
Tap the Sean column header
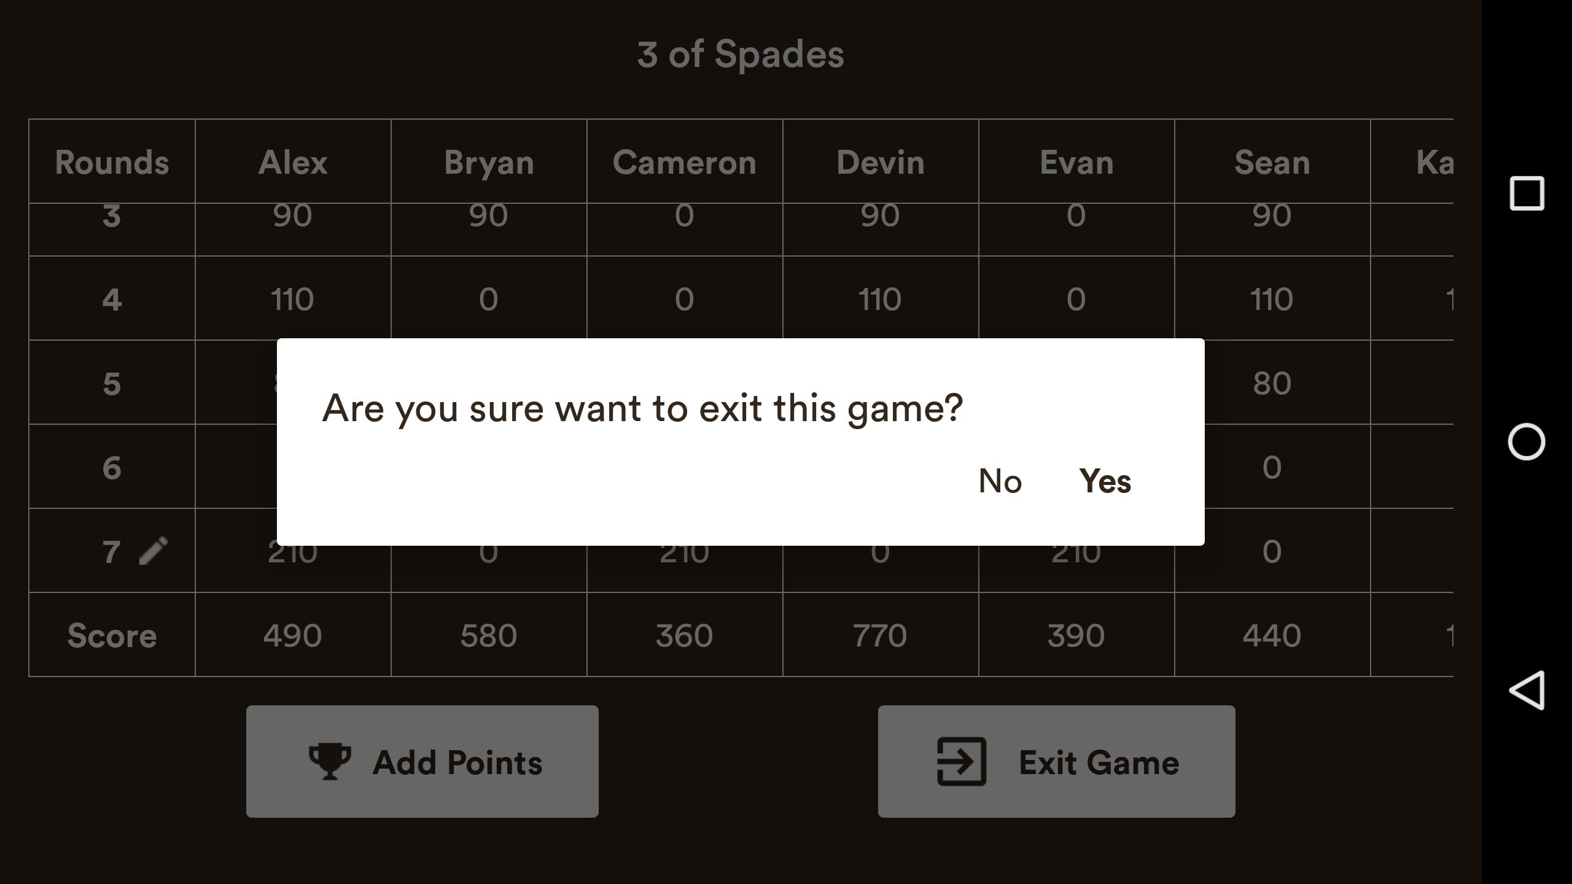[x=1272, y=162]
